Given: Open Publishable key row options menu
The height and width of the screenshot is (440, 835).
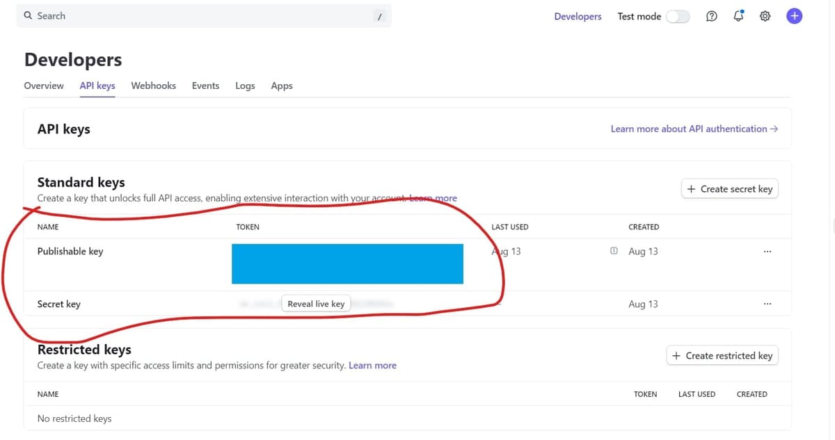Looking at the screenshot, I should [x=767, y=252].
